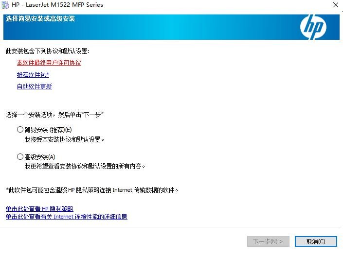Screen dimensions: 343x254
Task: Open the HP privacy policy link 单击此处查看 HP 隐私策略
Action: 39,208
